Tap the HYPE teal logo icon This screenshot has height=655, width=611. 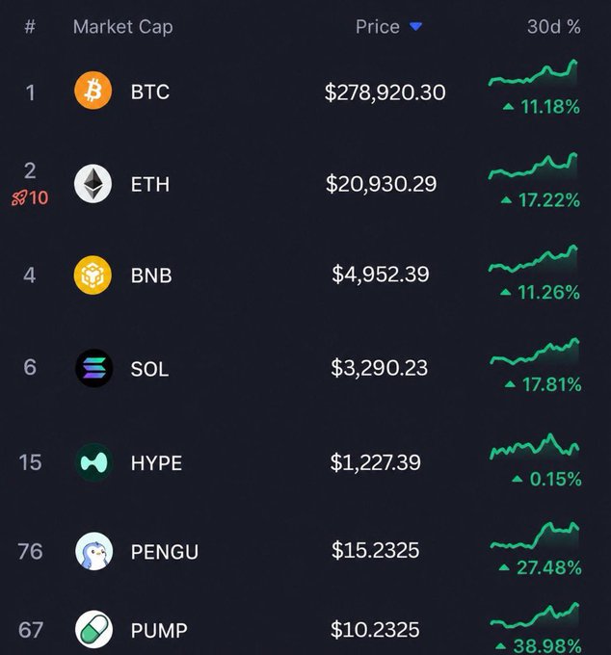pyautogui.click(x=93, y=462)
